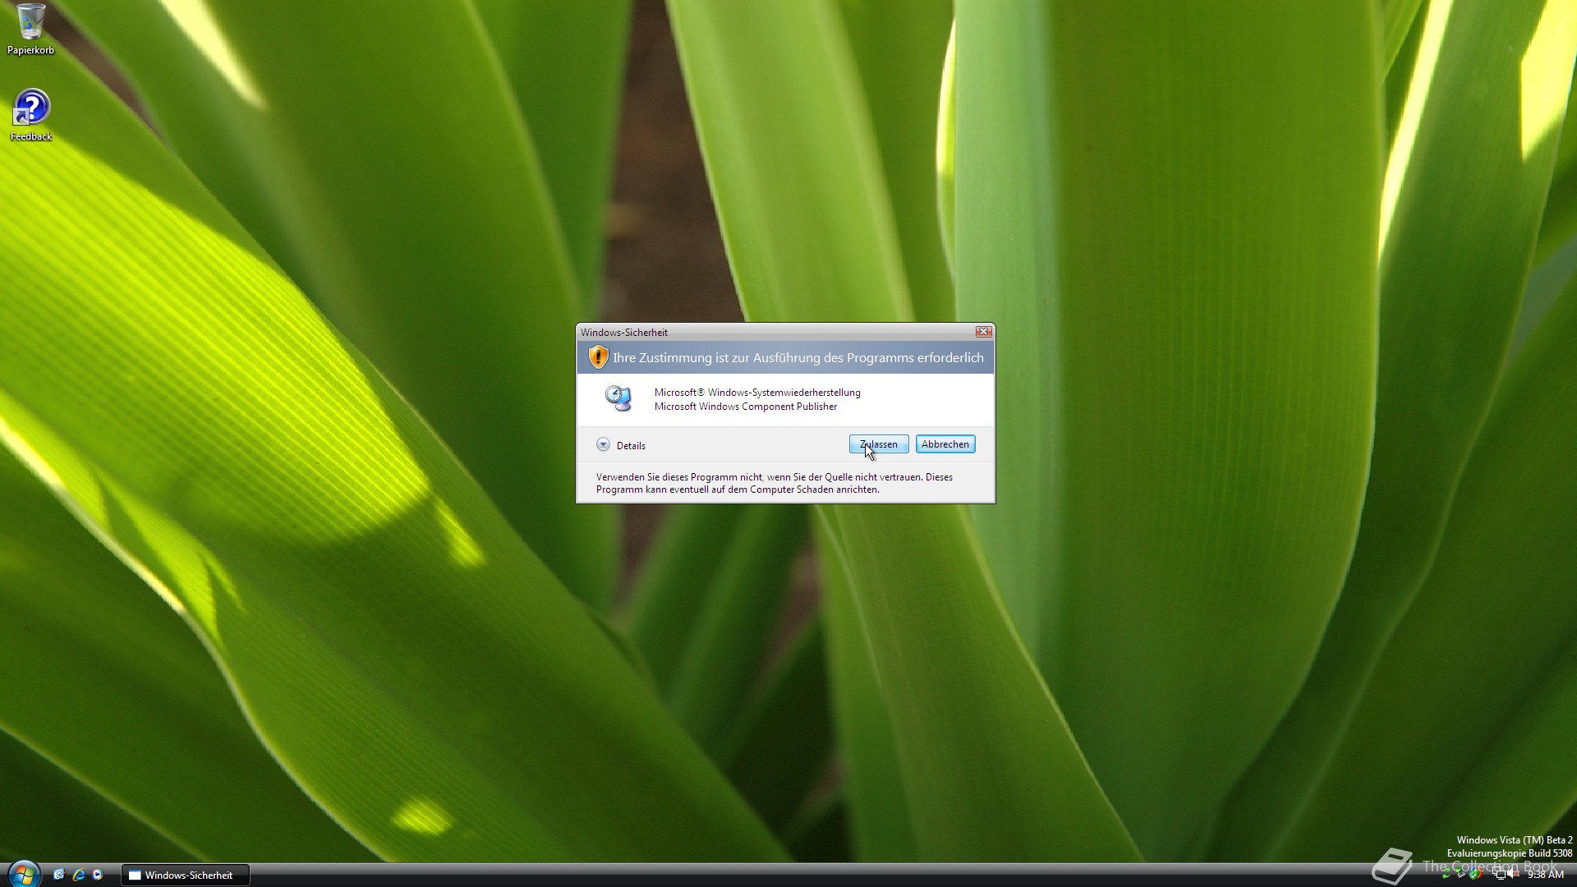Launch Internet Explorer from quick launch
This screenshot has height=887, width=1577.
tap(79, 875)
